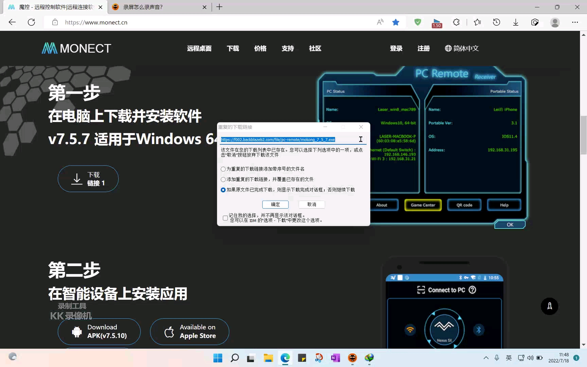Click the Edge taskbar icon
This screenshot has height=367, width=587.
(x=285, y=358)
